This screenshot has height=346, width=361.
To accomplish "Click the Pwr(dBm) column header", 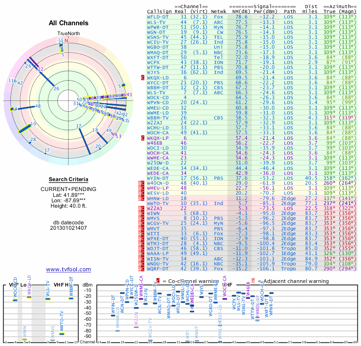I will point(265,12).
